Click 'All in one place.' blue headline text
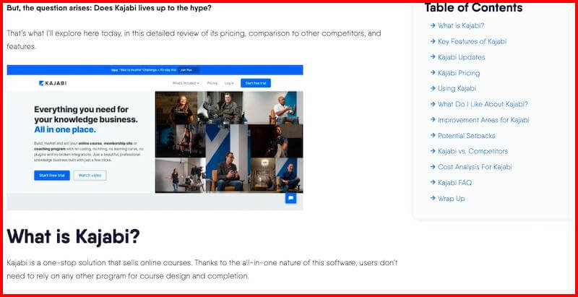The width and height of the screenshot is (578, 297). coord(65,129)
